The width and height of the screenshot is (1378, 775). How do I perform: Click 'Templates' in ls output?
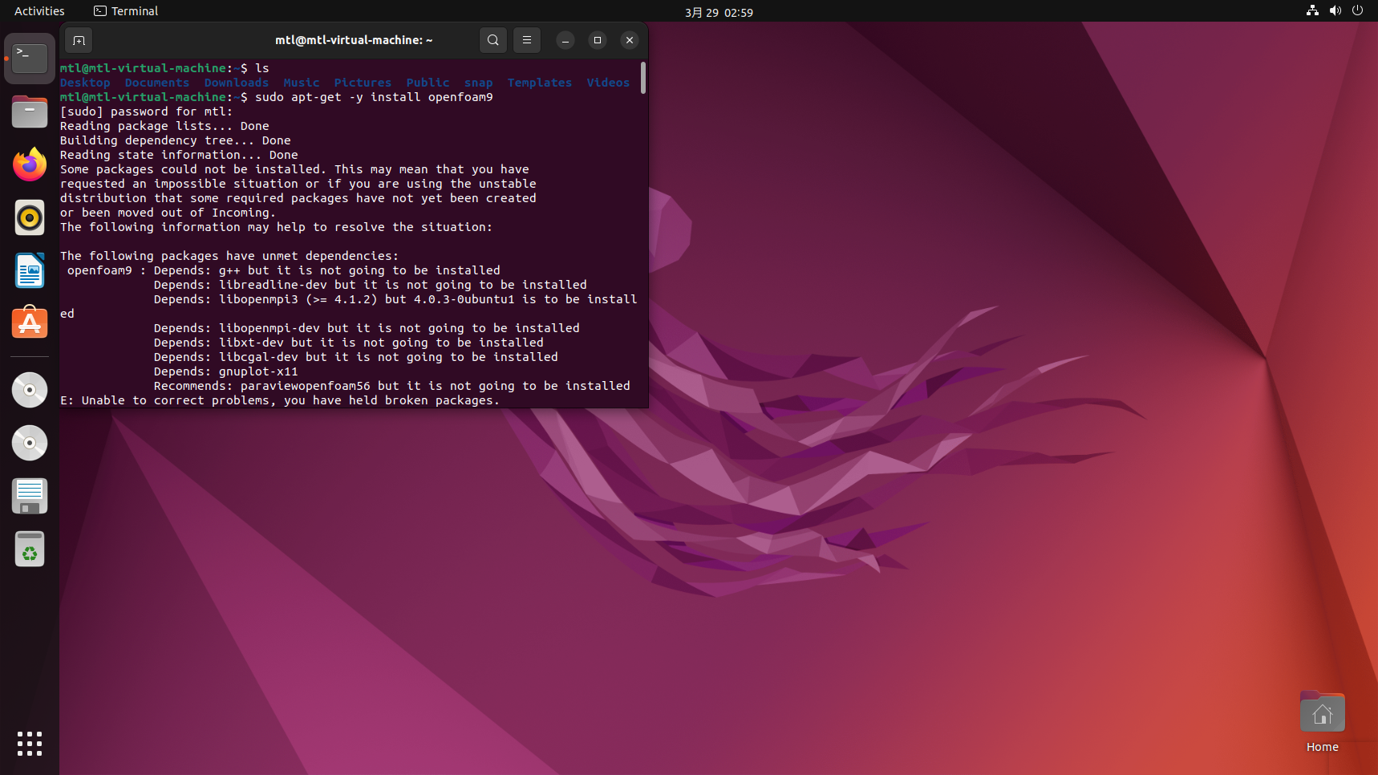[540, 83]
